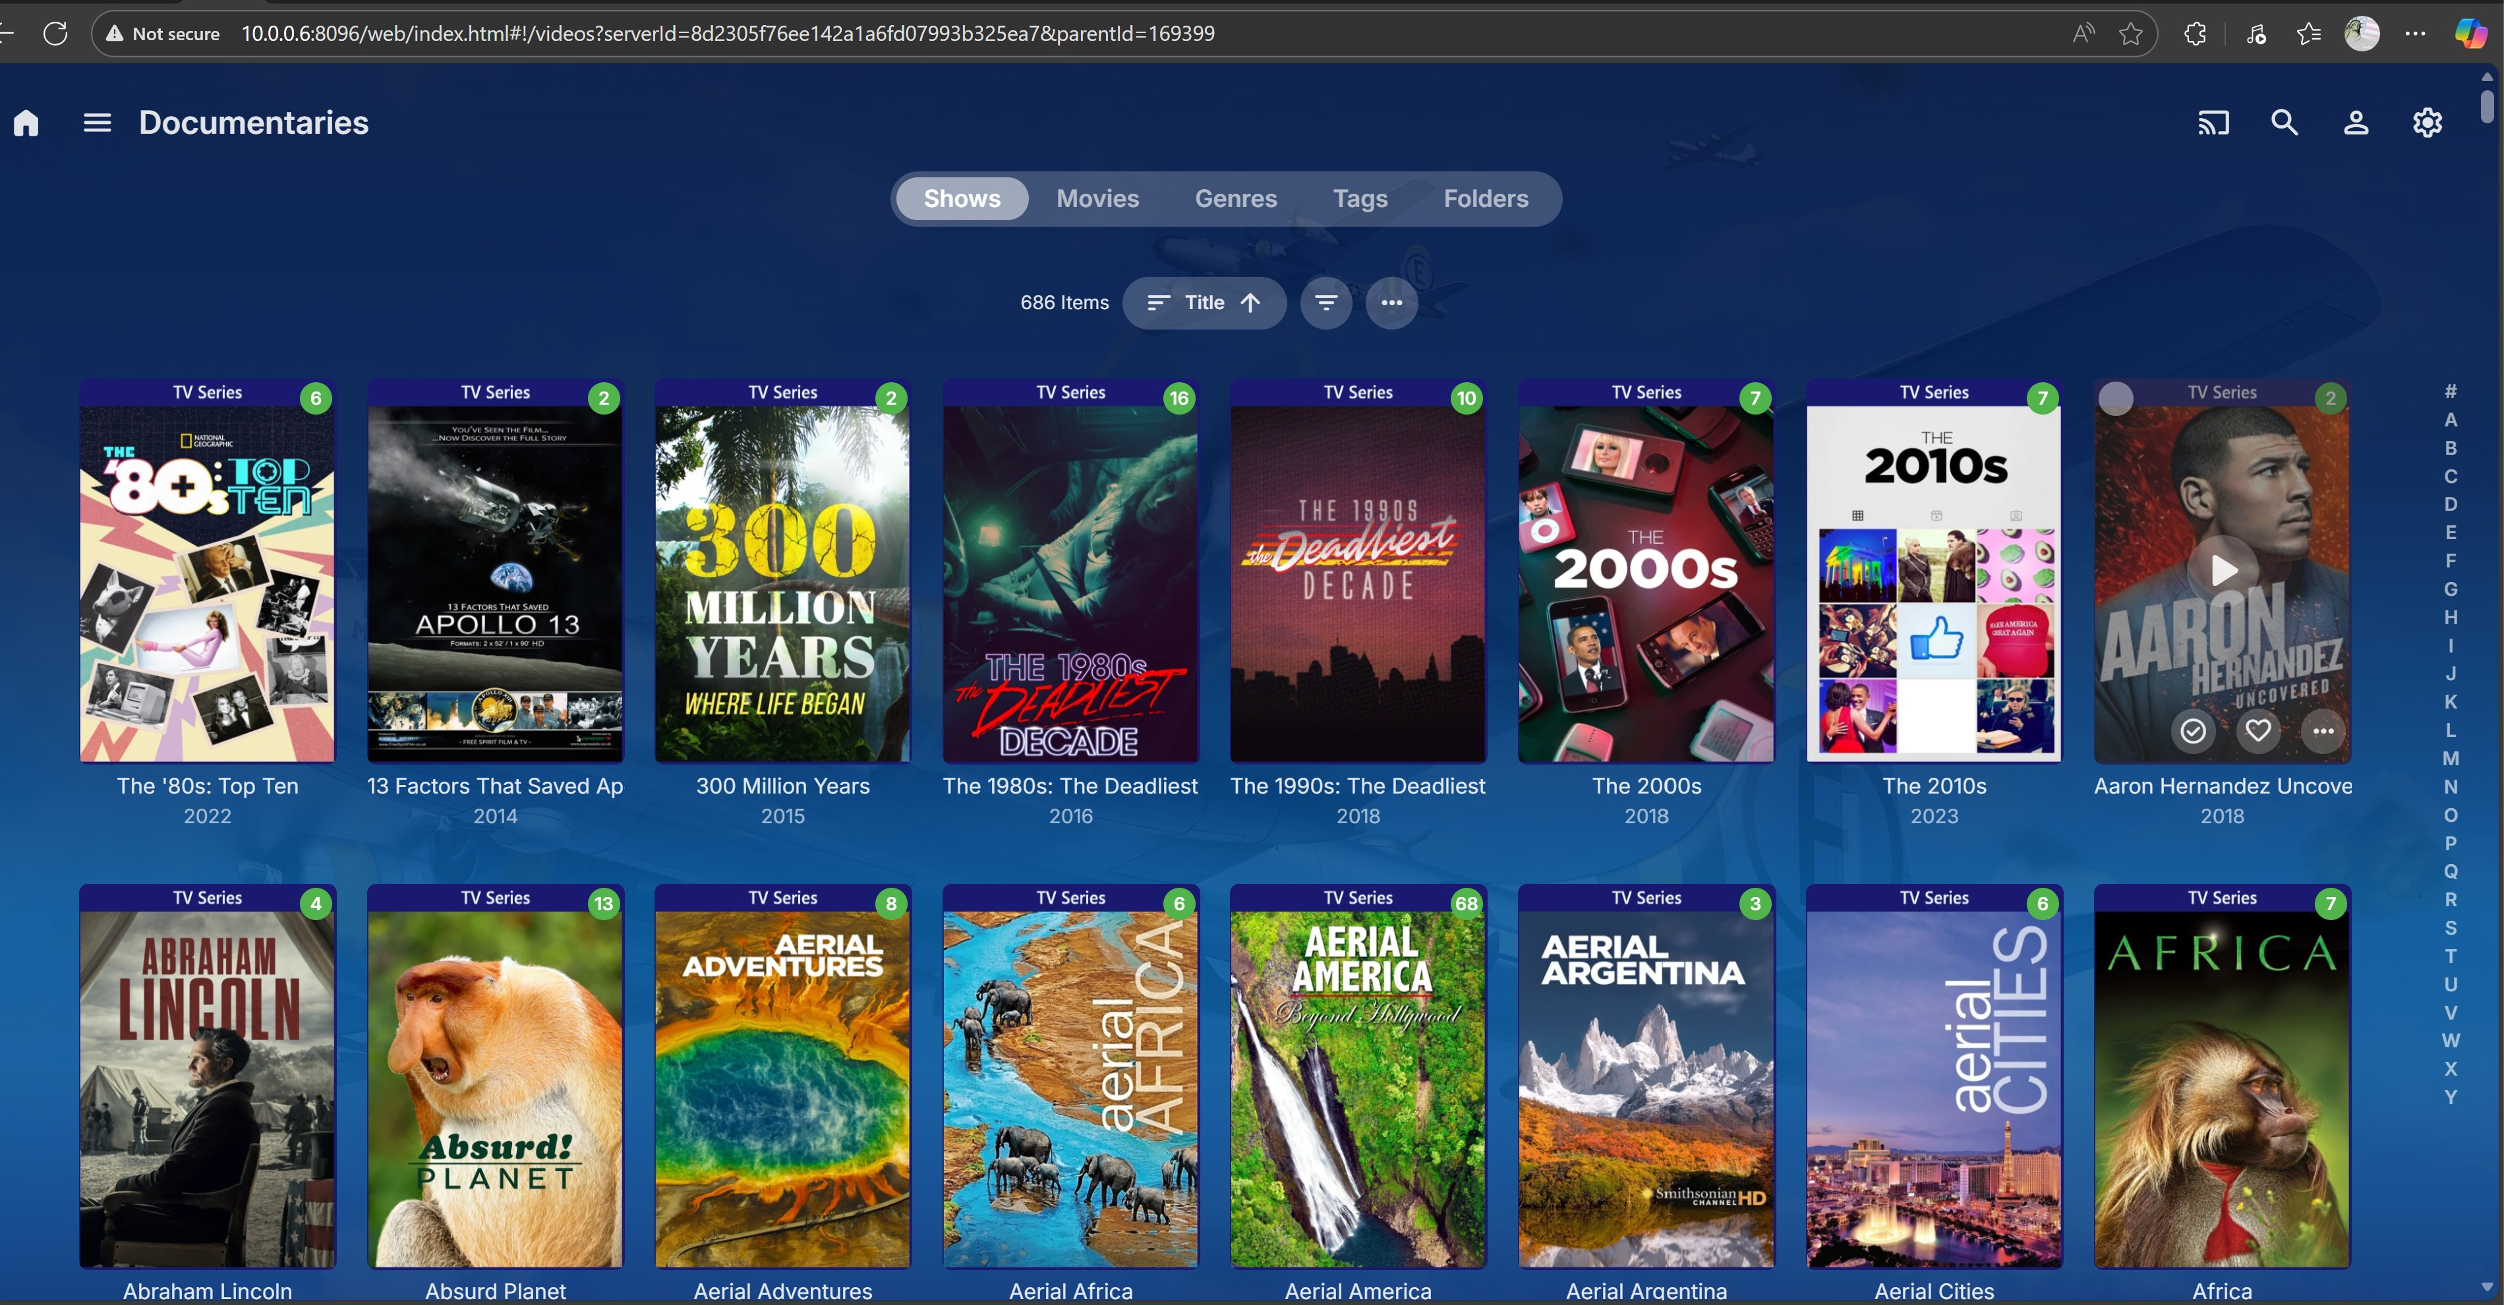
Task: Click the search magnifier icon
Action: (x=2285, y=123)
